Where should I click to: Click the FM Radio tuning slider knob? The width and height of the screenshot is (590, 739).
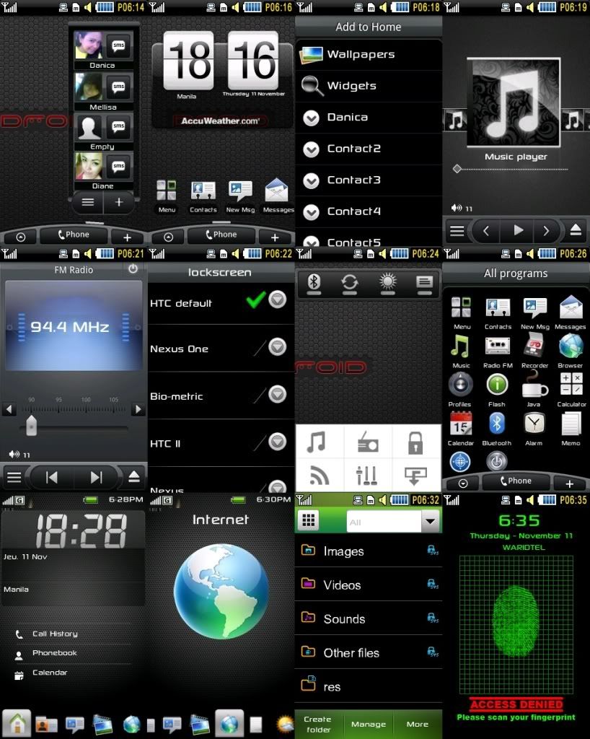(x=31, y=425)
